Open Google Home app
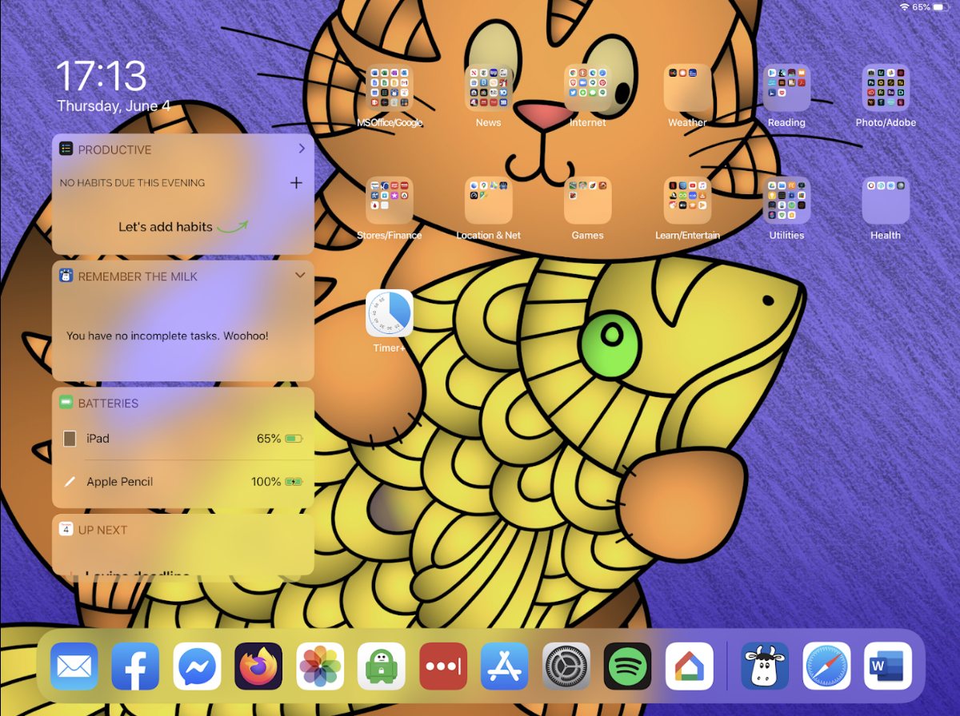The image size is (960, 716). (x=690, y=666)
